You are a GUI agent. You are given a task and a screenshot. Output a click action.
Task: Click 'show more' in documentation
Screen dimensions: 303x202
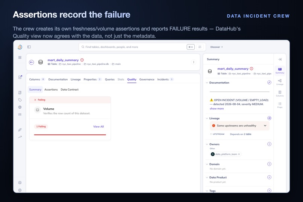(217, 108)
